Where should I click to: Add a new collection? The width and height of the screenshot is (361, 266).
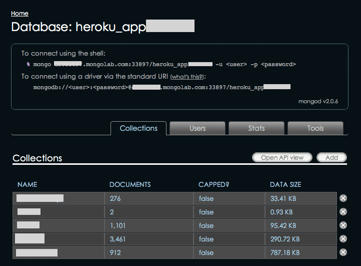[331, 157]
